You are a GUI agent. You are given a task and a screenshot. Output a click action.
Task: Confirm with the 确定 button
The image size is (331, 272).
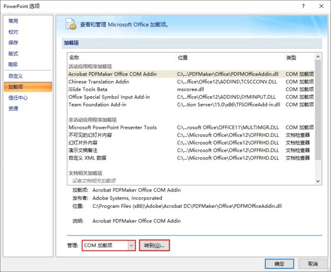[279, 264]
